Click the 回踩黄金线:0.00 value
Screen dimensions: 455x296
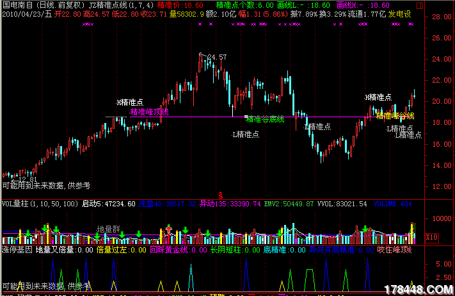point(179,250)
